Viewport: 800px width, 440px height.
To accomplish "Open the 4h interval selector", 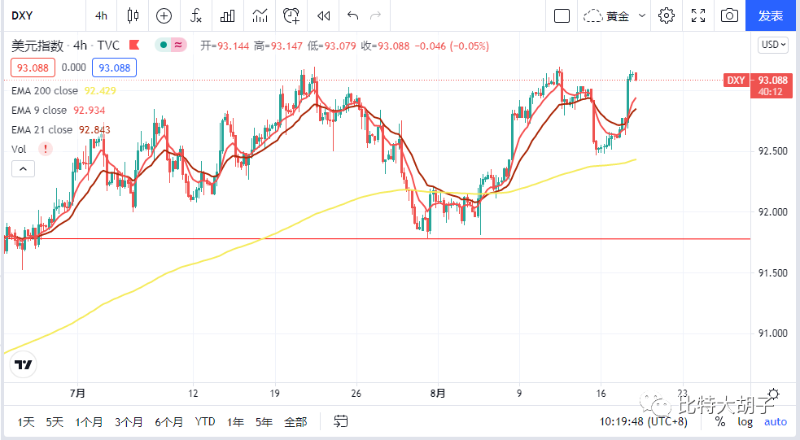I will [x=101, y=15].
